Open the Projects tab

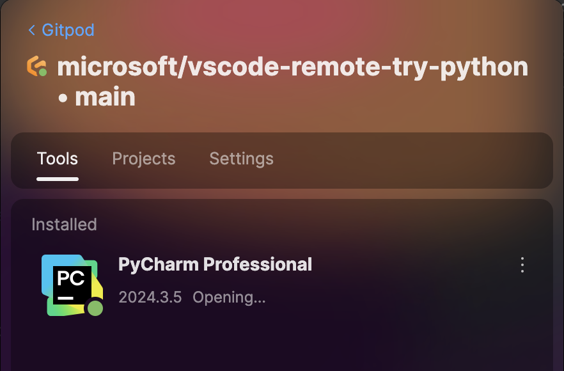coord(144,159)
